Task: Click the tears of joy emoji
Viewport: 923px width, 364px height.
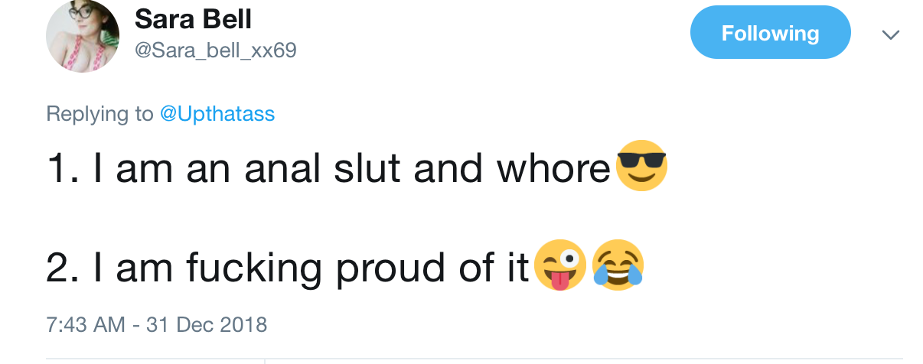Action: point(618,265)
